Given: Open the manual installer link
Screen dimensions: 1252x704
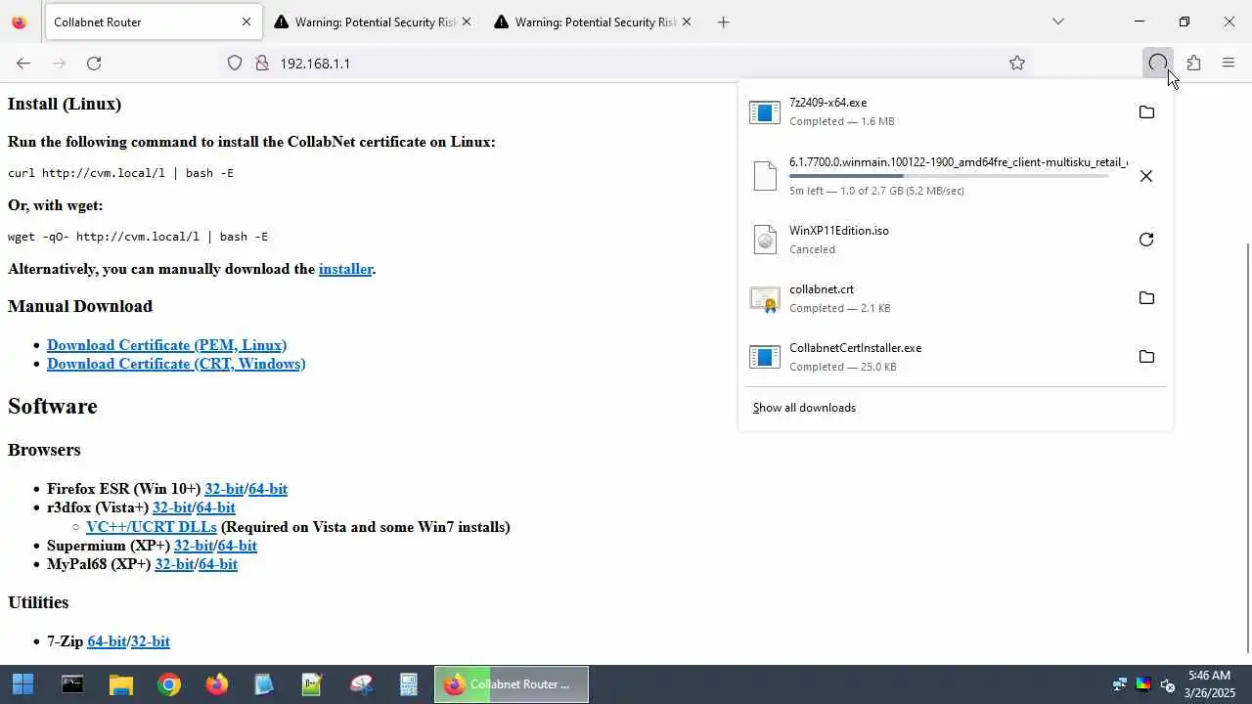Looking at the screenshot, I should point(345,269).
